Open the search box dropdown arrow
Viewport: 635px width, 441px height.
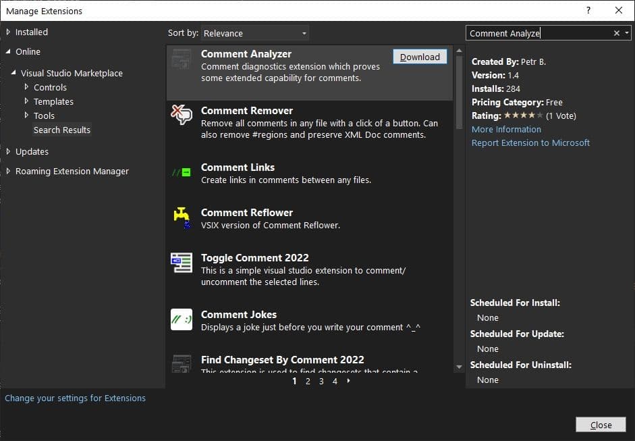[627, 33]
